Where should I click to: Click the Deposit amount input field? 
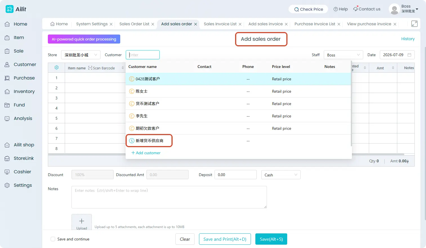pyautogui.click(x=236, y=175)
